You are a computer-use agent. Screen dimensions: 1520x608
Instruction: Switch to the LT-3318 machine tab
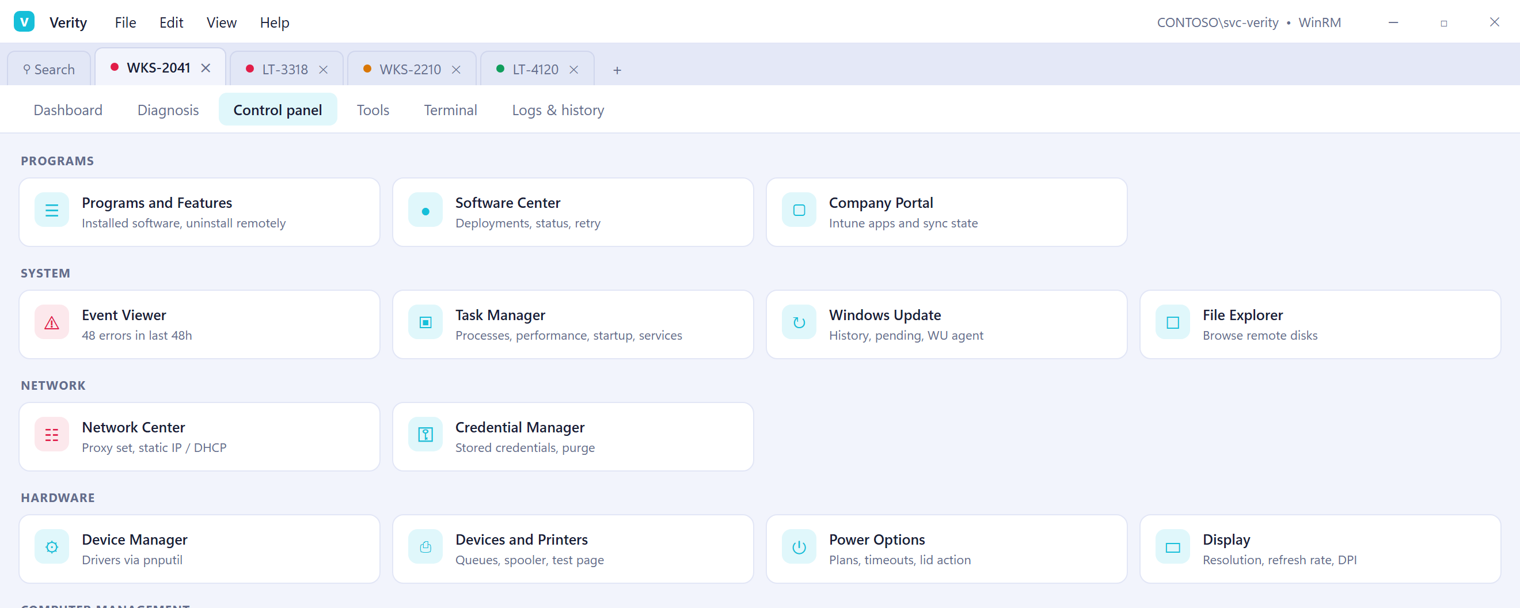point(286,69)
